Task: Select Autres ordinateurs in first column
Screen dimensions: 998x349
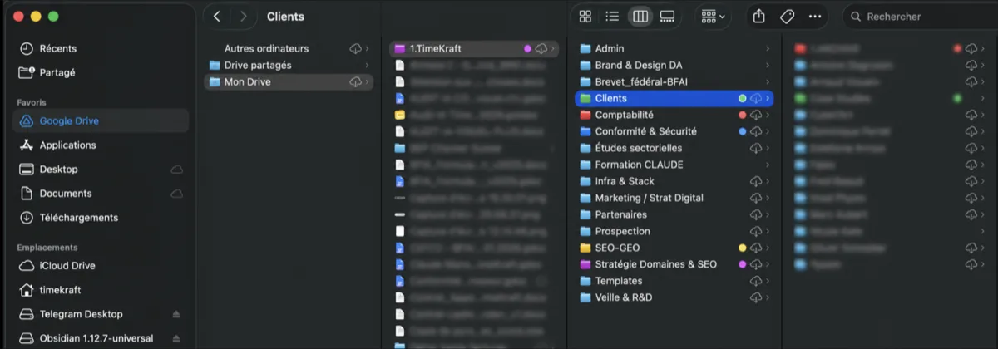Action: tap(289, 48)
